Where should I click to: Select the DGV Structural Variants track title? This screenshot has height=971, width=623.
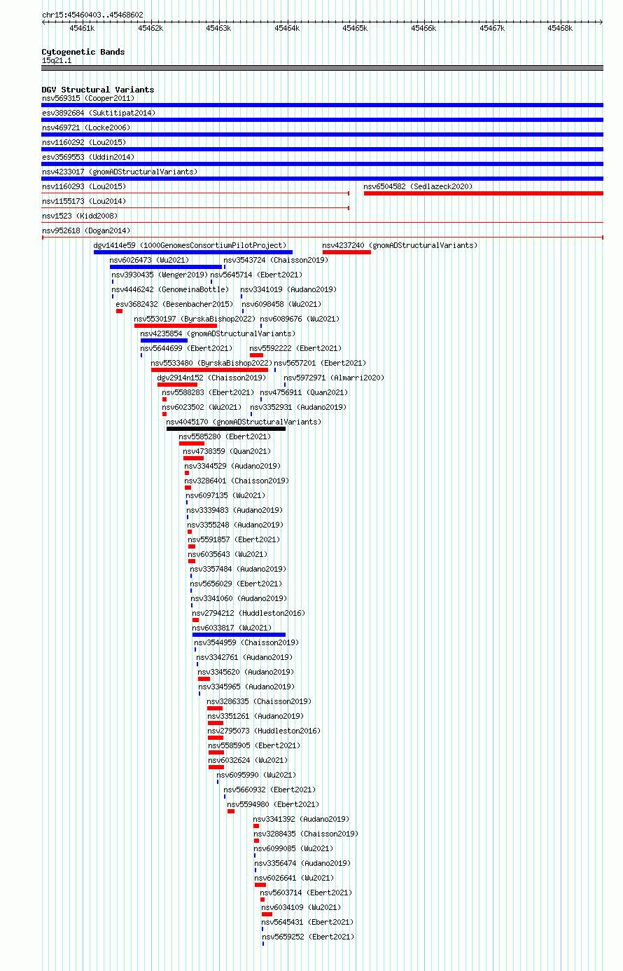tap(98, 90)
